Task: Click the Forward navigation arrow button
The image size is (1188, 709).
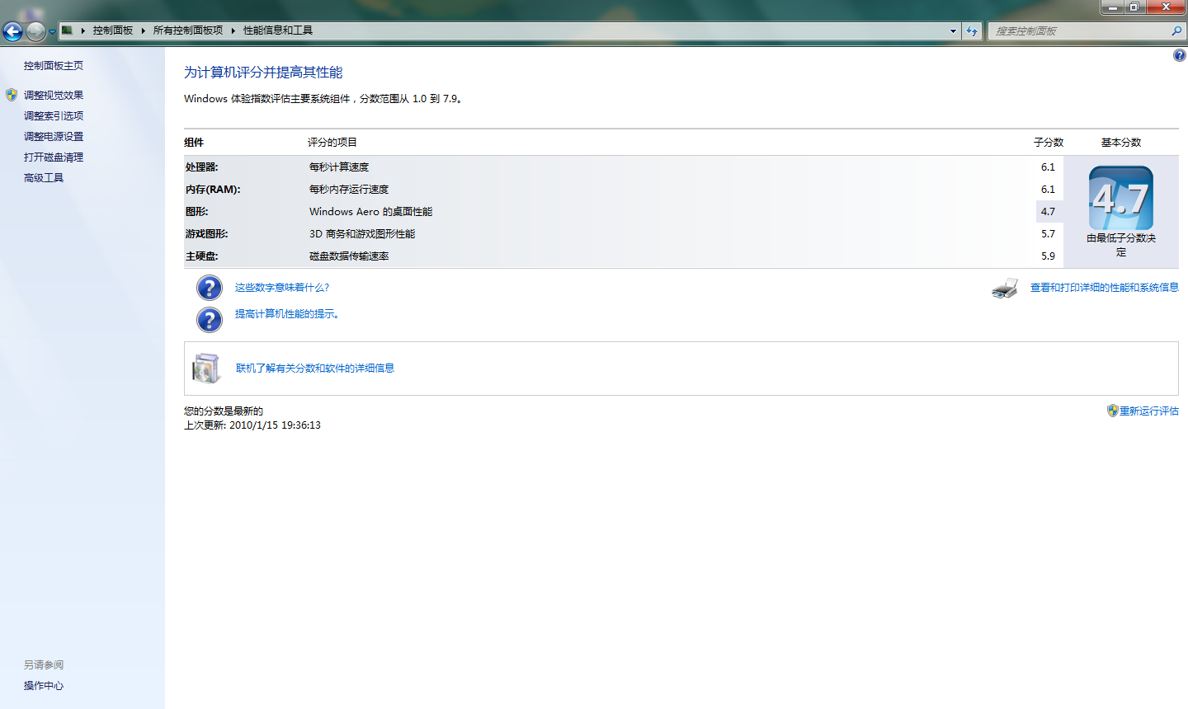Action: pos(35,31)
